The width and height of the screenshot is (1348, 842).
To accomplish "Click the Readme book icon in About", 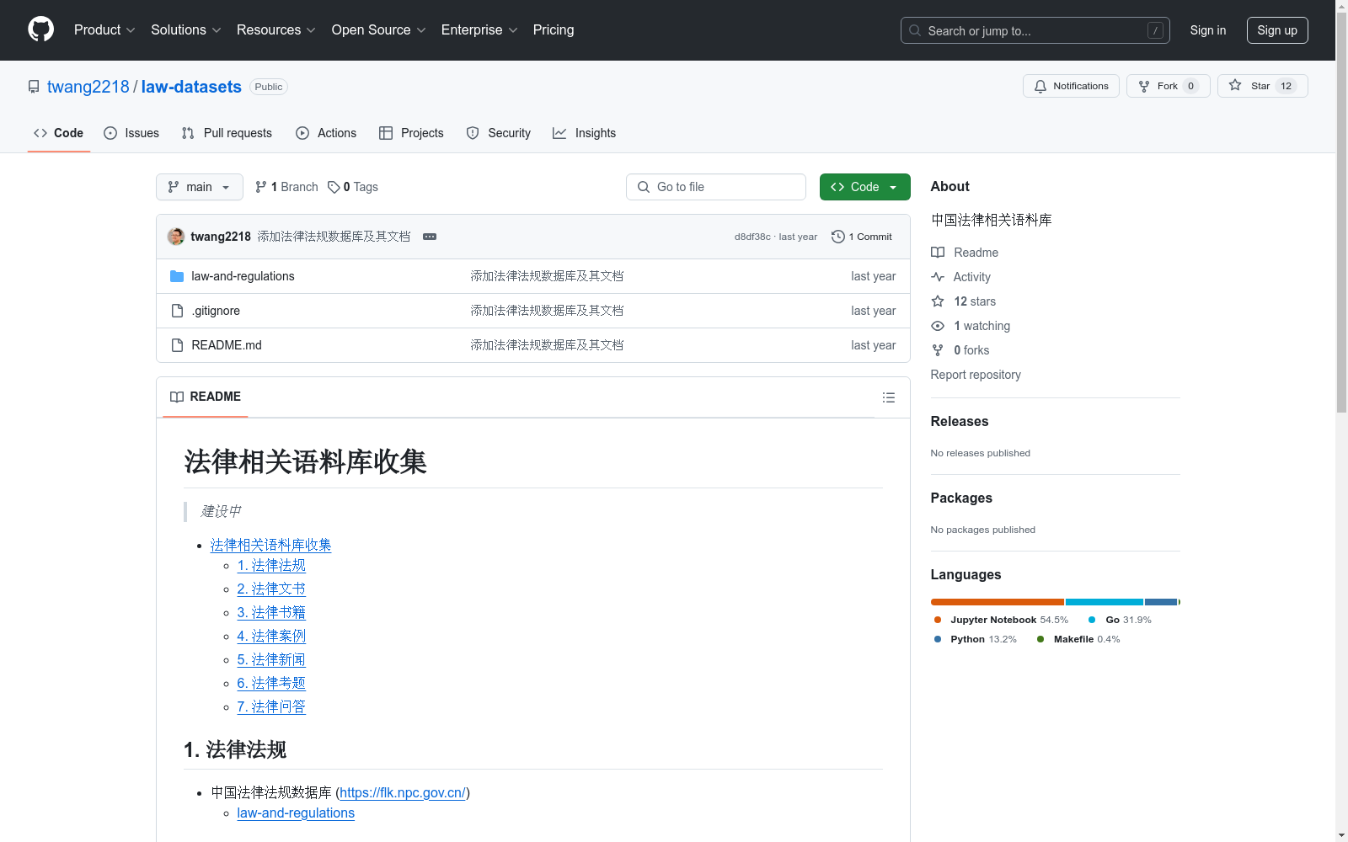I will click(x=938, y=253).
